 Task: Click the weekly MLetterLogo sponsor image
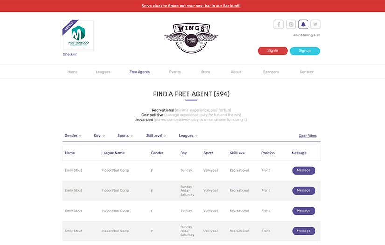[78, 35]
